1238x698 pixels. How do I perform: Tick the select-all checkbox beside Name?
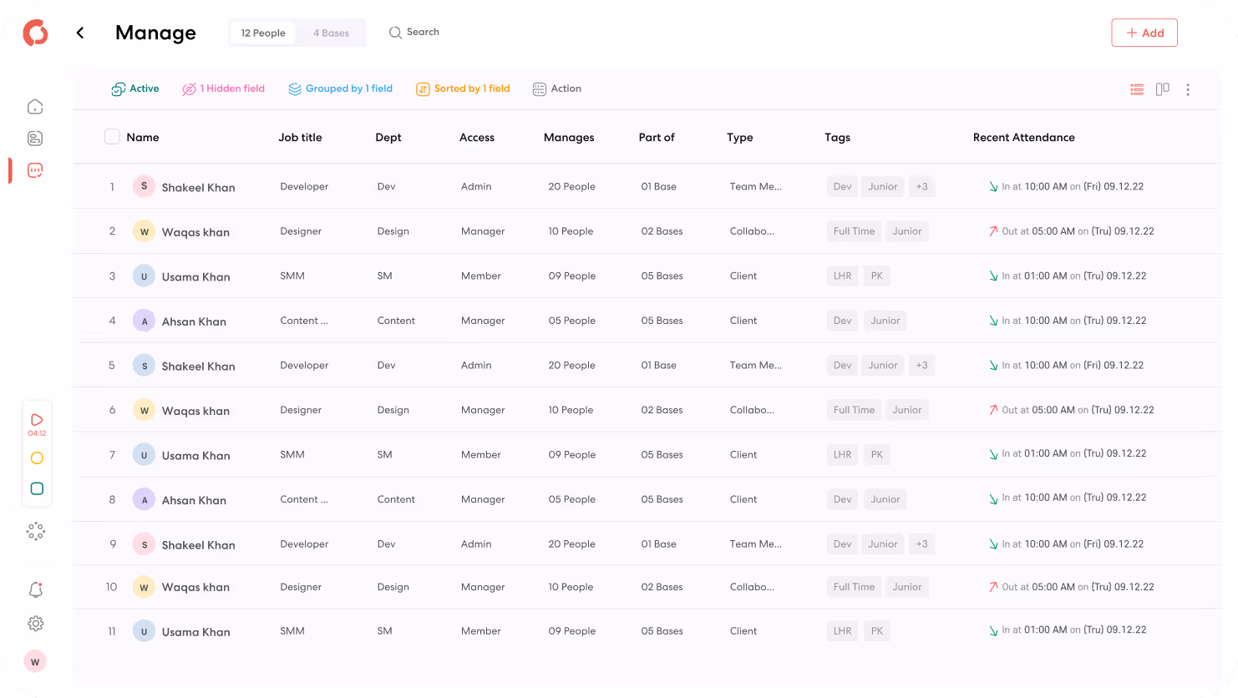point(112,137)
